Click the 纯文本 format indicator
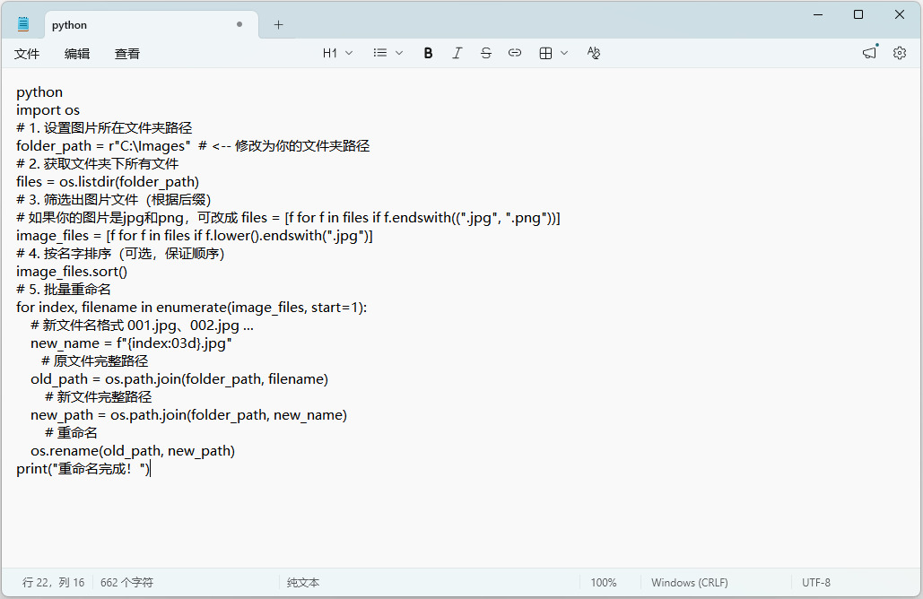Screen dimensions: 923x599 click(x=303, y=583)
